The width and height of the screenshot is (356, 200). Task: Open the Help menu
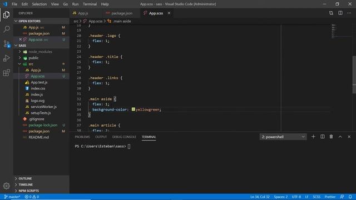(x=105, y=4)
